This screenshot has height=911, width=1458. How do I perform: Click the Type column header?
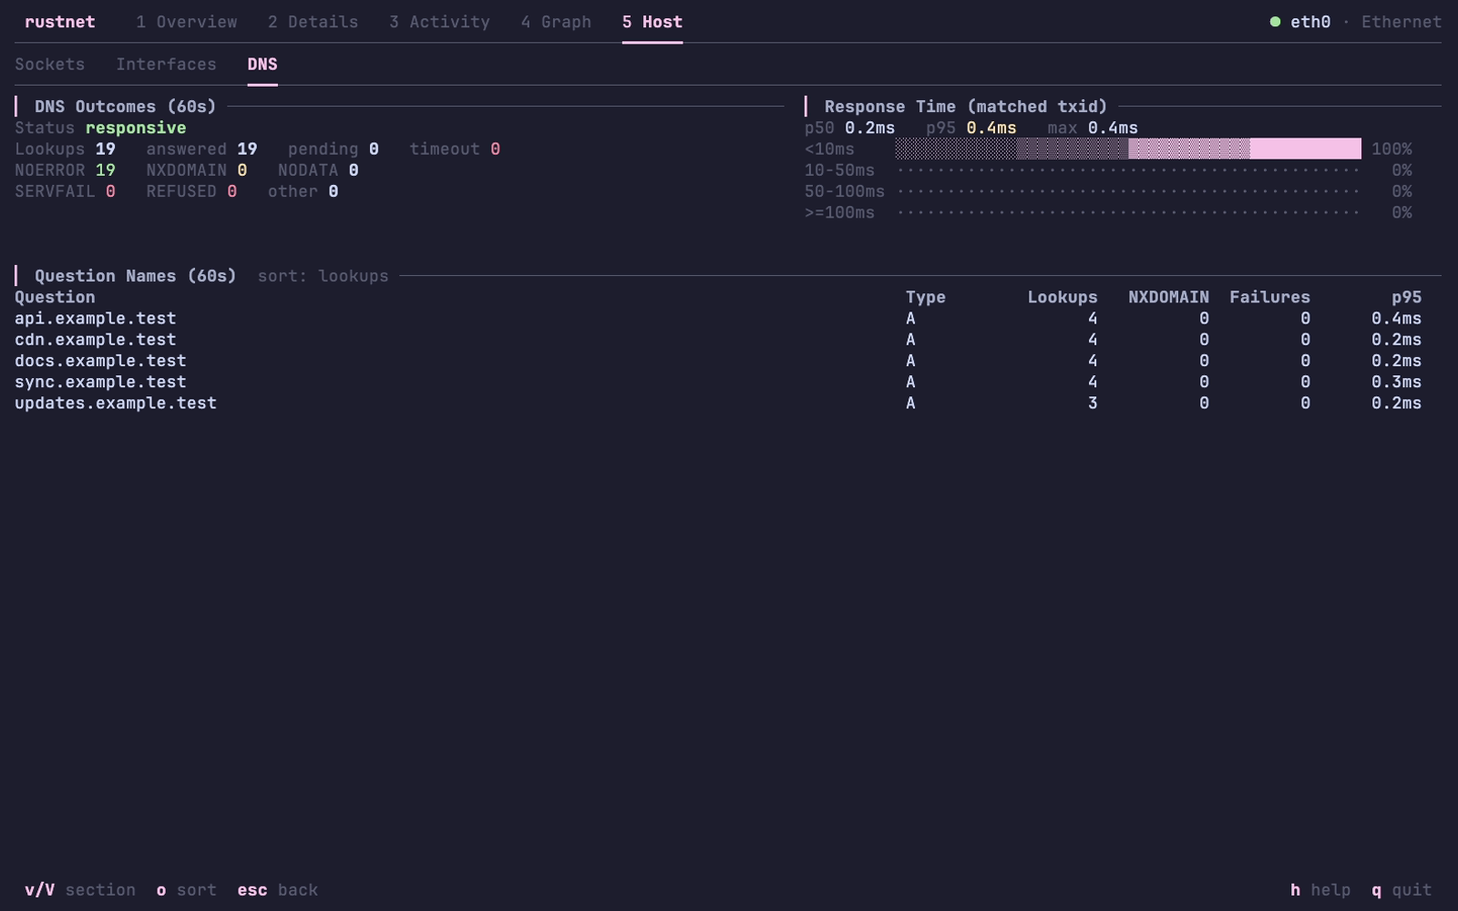926,298
